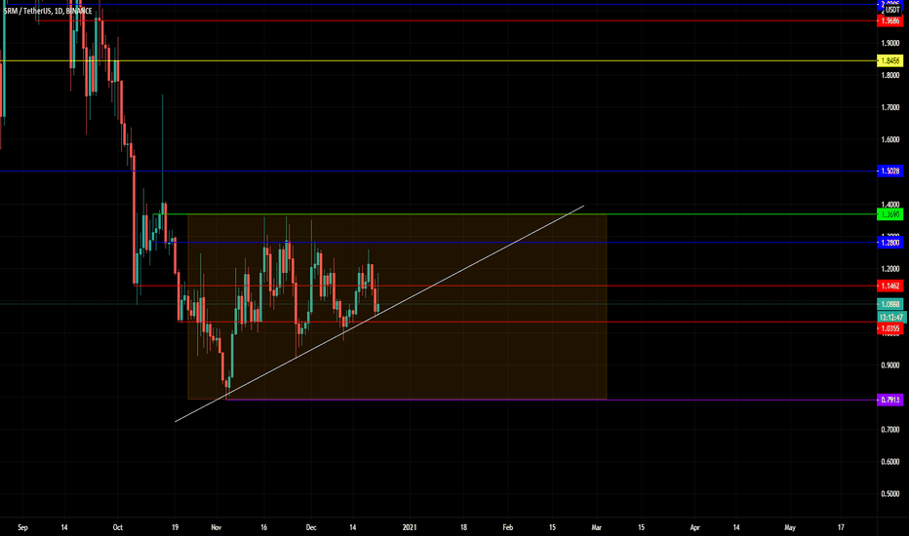The image size is (909, 536).
Task: Select the yellow horizontal line at 1.8456
Action: (x=438, y=60)
